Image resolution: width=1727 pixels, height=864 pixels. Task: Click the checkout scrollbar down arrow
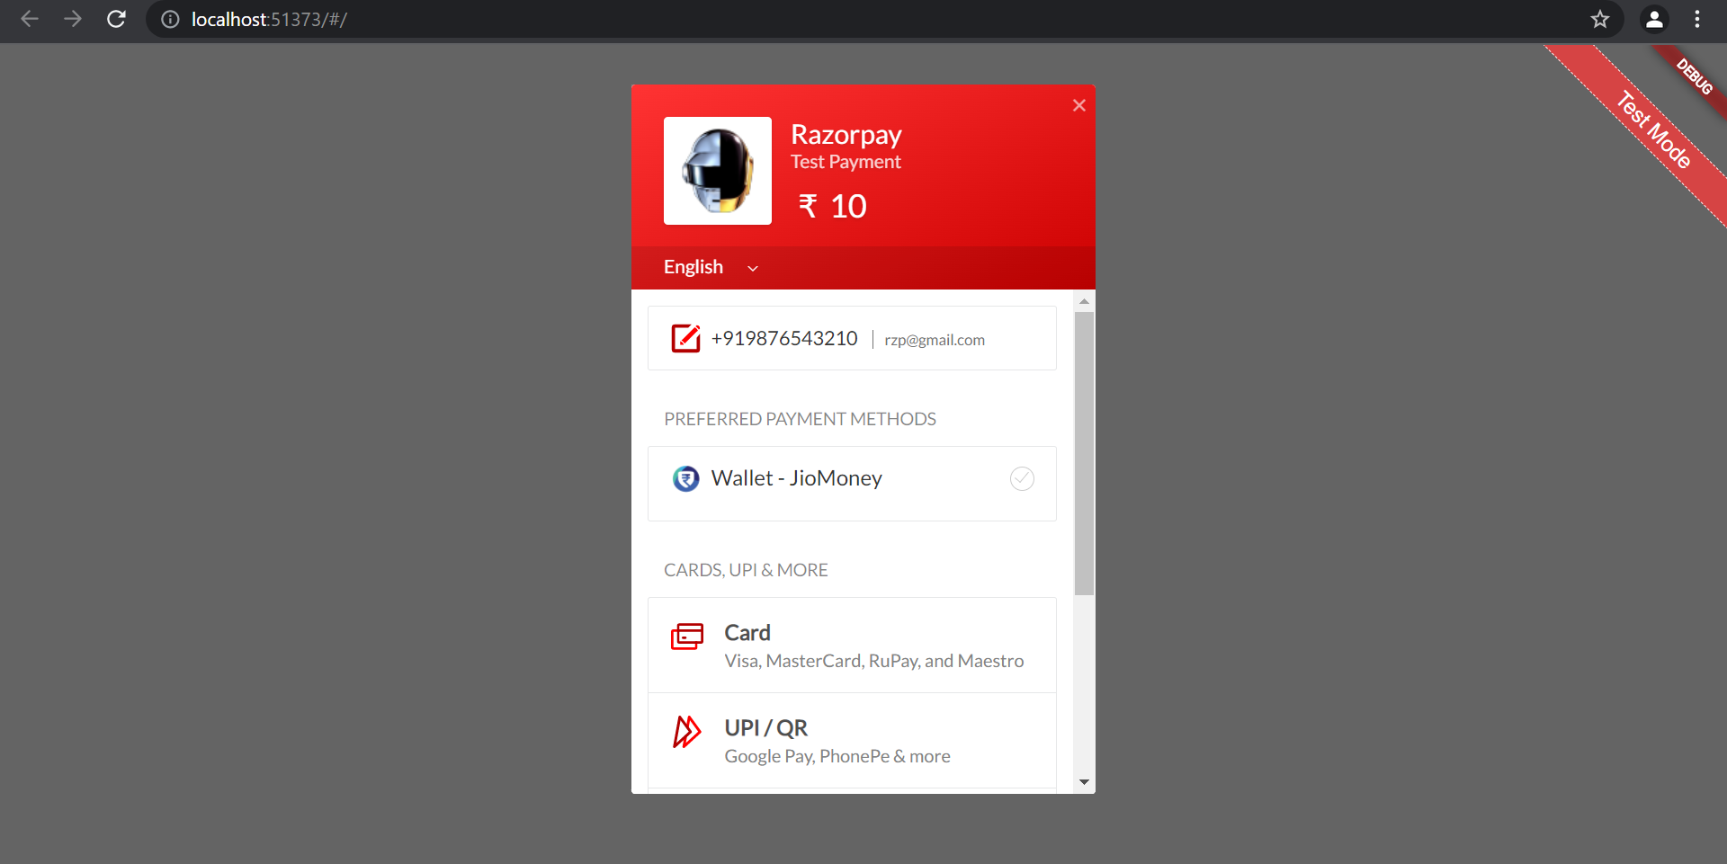click(1085, 782)
